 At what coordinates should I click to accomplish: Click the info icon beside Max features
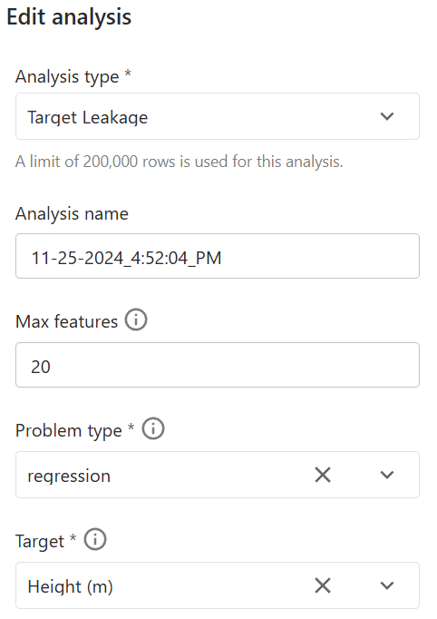point(136,319)
